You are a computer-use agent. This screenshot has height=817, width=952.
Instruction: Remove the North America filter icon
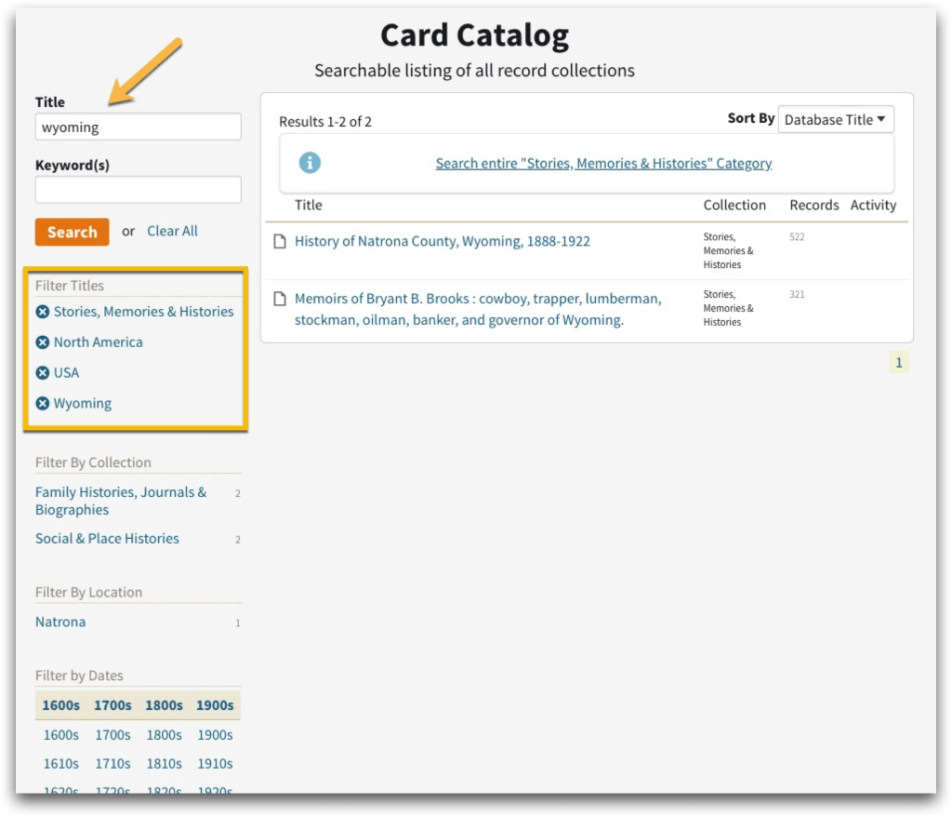(x=43, y=342)
